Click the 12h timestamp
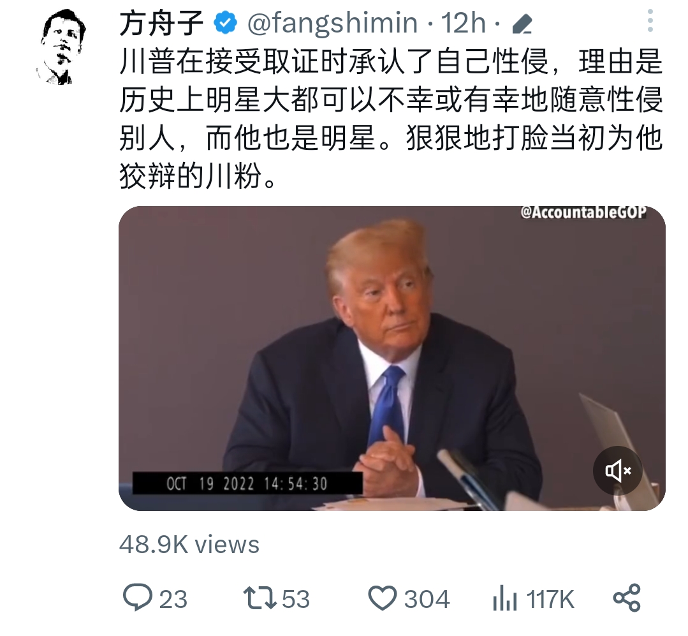The width and height of the screenshot is (688, 636). point(464,23)
